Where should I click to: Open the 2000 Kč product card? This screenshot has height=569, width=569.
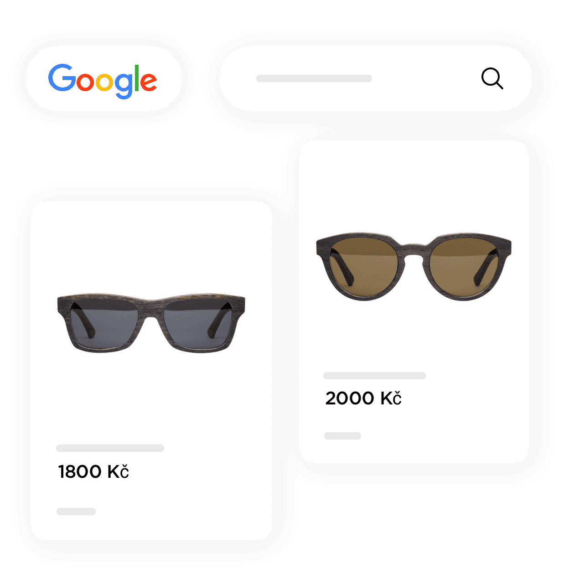click(x=414, y=302)
